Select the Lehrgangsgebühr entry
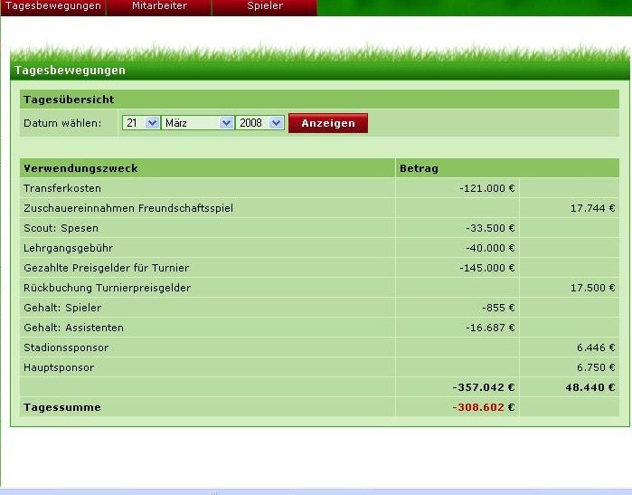The image size is (632, 495). 68,248
